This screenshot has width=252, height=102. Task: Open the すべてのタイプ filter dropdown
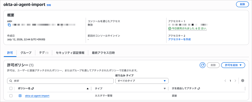point(142,81)
